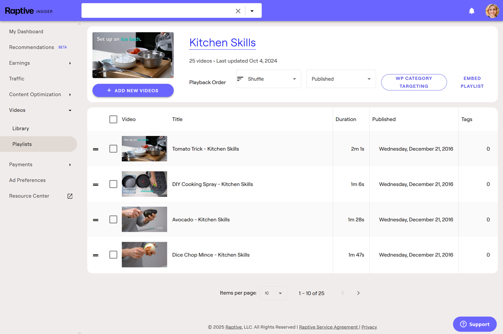503x334 pixels.
Task: Open the Support help button
Action: pyautogui.click(x=475, y=324)
